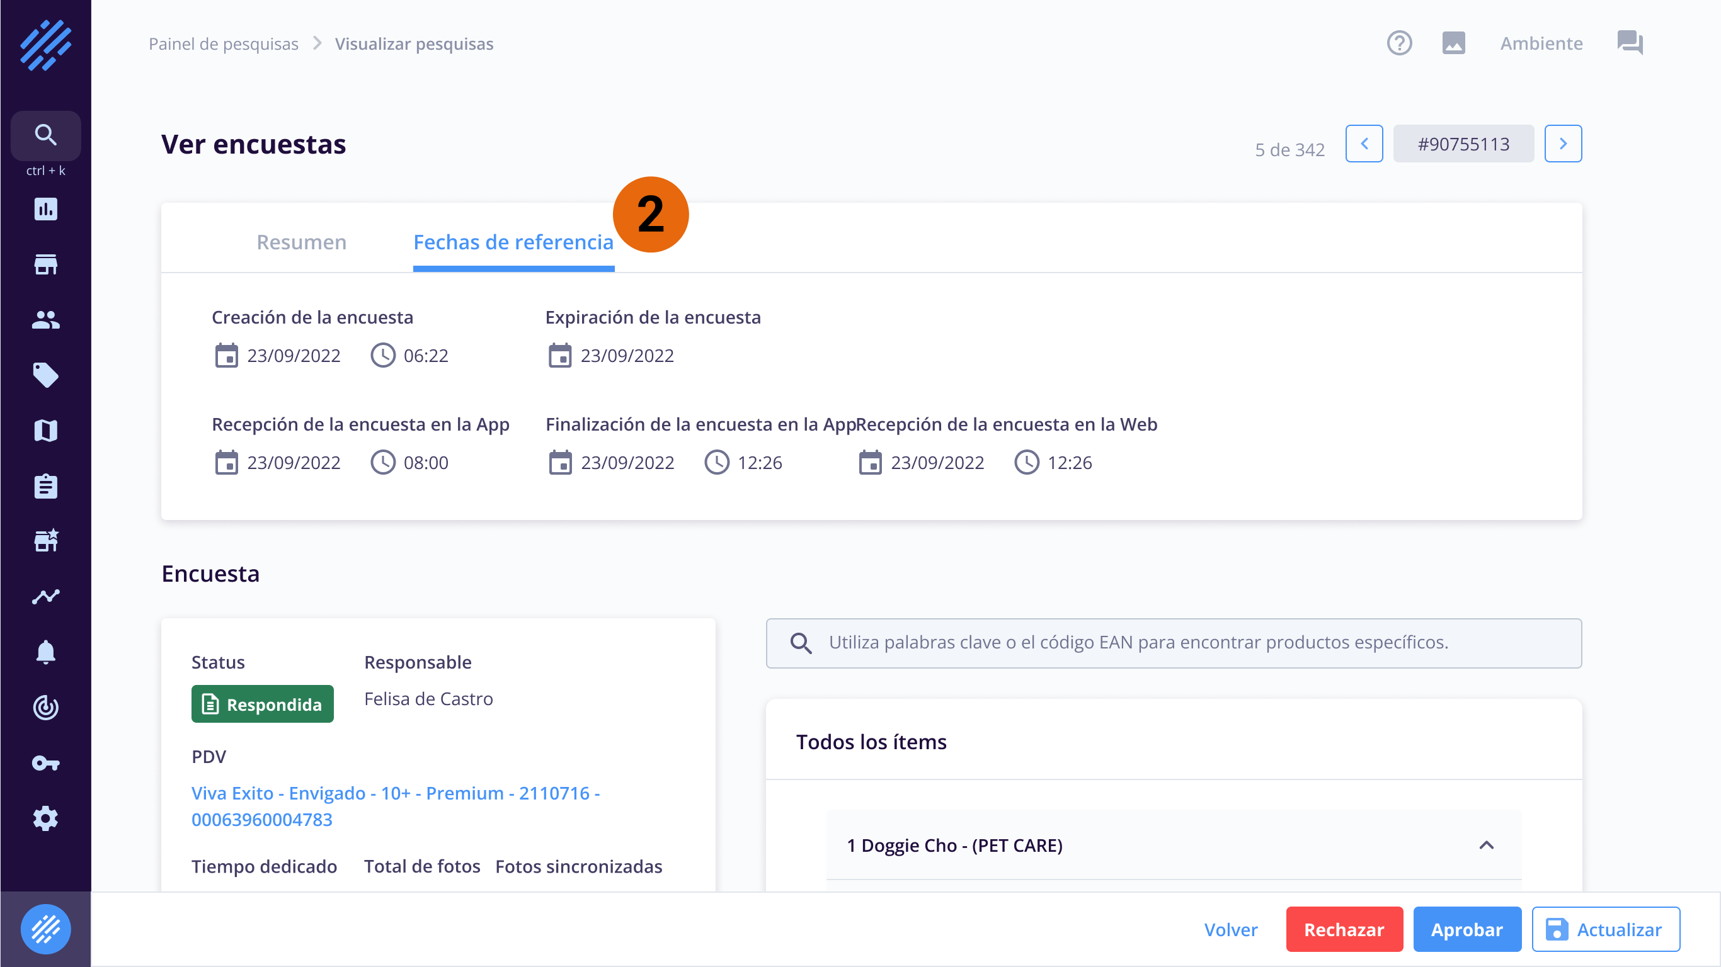Click the help question mark icon
1721x967 pixels.
[1399, 43]
